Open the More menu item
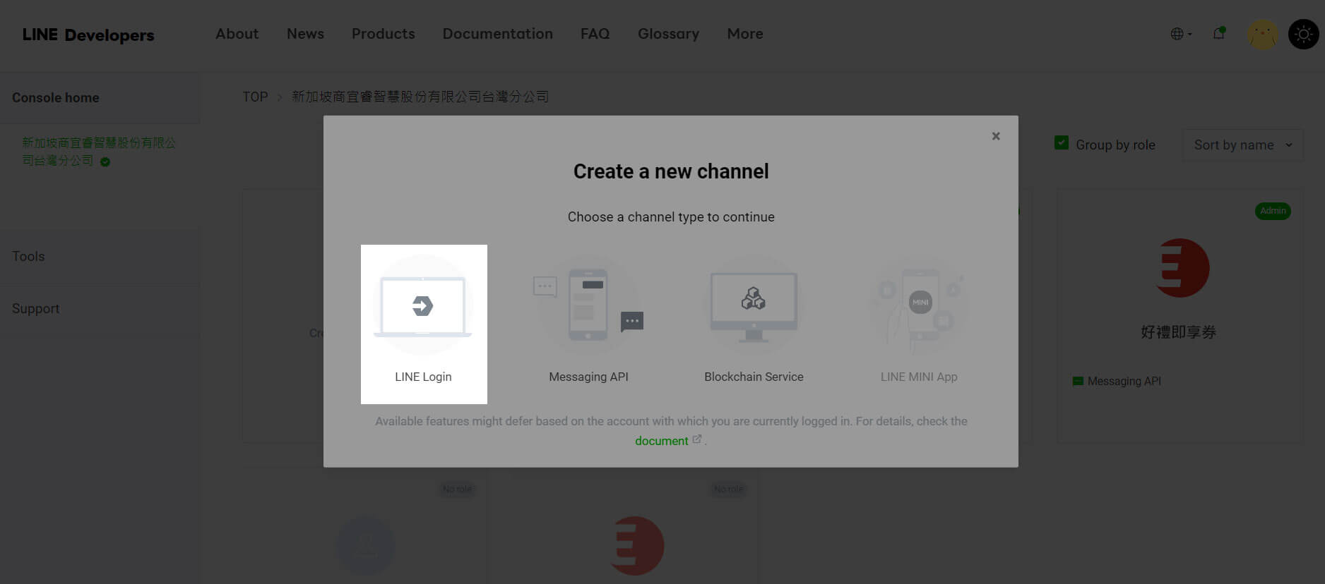 [745, 34]
